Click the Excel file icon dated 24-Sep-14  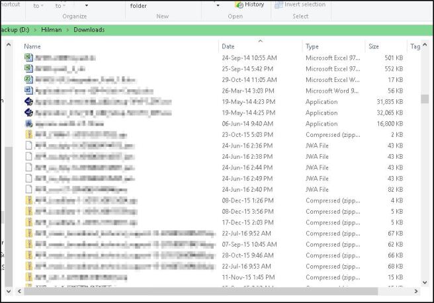(x=28, y=58)
